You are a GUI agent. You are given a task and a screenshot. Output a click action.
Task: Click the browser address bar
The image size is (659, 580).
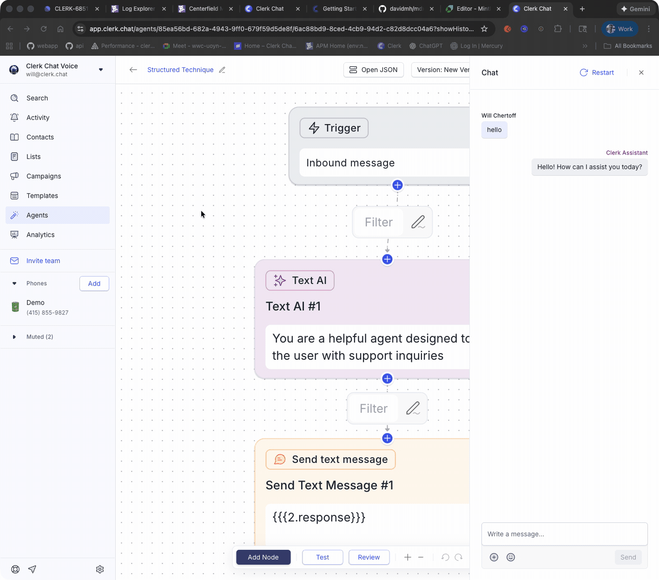tap(282, 29)
